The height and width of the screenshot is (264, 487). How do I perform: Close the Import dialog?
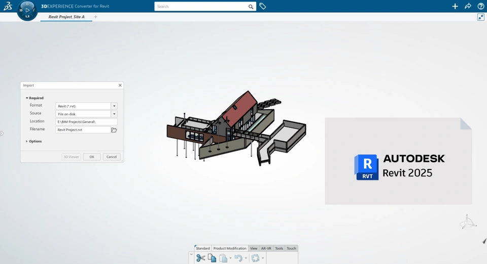click(x=120, y=85)
